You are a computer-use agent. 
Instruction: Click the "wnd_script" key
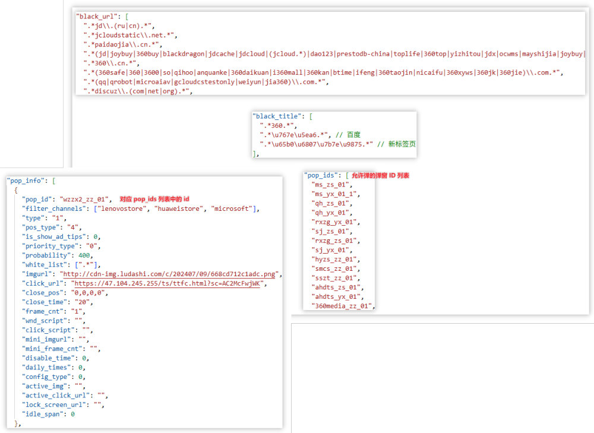point(45,321)
